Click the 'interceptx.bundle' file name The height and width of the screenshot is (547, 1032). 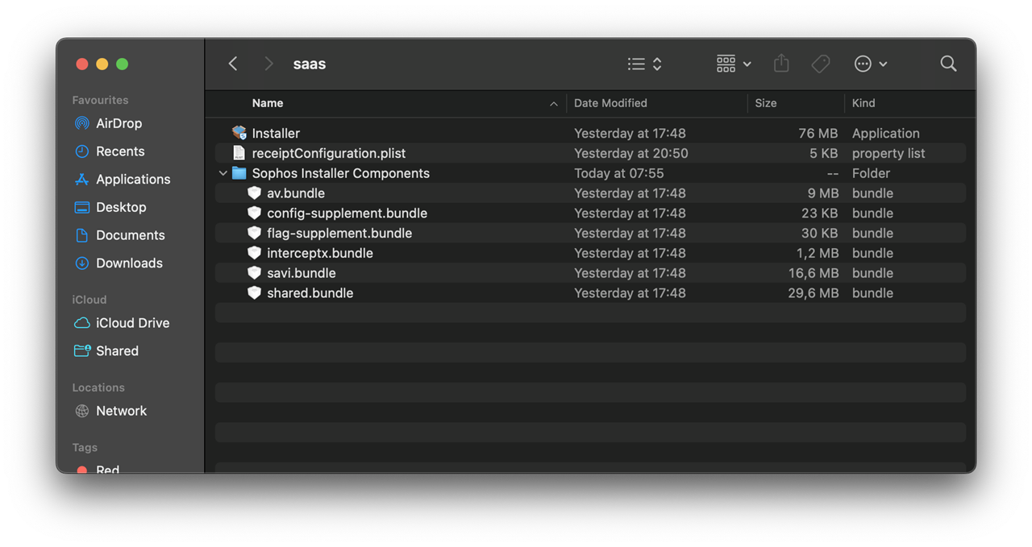click(x=320, y=253)
